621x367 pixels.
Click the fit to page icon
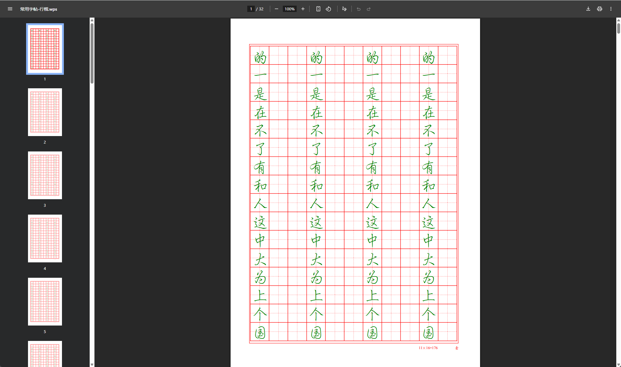pos(318,9)
